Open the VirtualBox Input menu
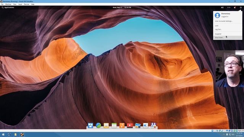This screenshot has width=244, height=137. [20, 4]
